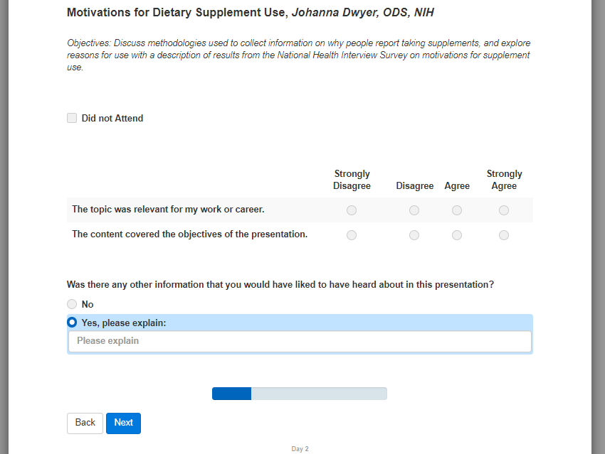Select Strongly Disagree for content covered objectives

click(352, 235)
